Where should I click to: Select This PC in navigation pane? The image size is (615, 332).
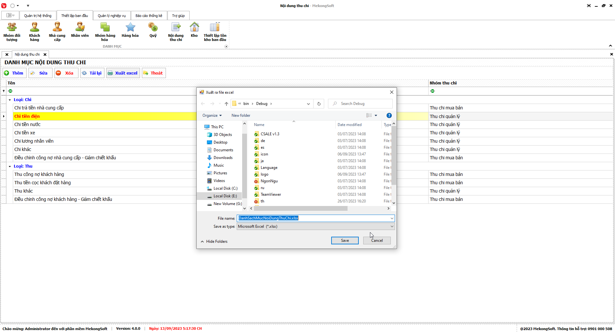click(x=217, y=127)
